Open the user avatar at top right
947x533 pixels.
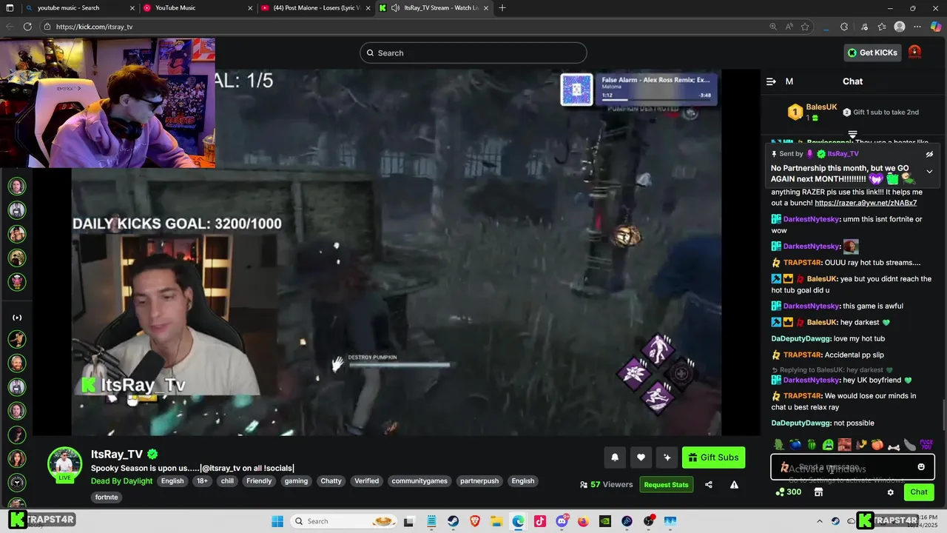[914, 53]
